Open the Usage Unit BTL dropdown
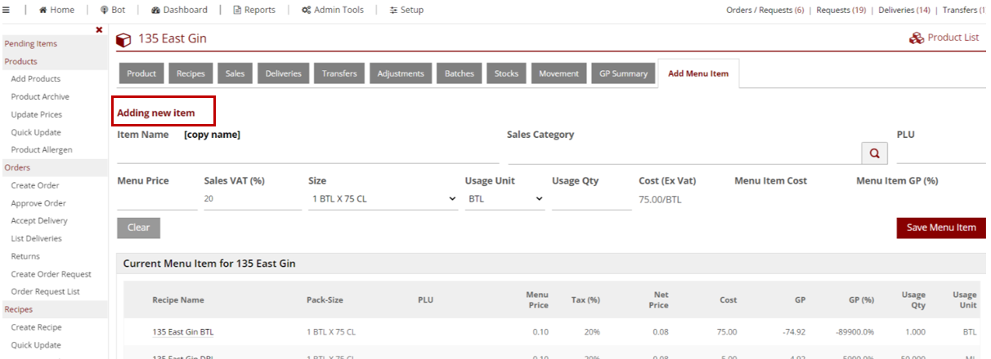The width and height of the screenshot is (991, 359). coord(504,198)
